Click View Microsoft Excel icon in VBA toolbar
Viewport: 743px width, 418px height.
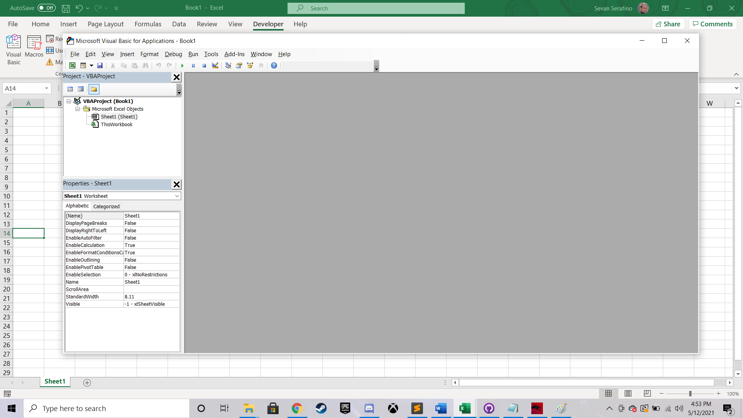pyautogui.click(x=72, y=65)
